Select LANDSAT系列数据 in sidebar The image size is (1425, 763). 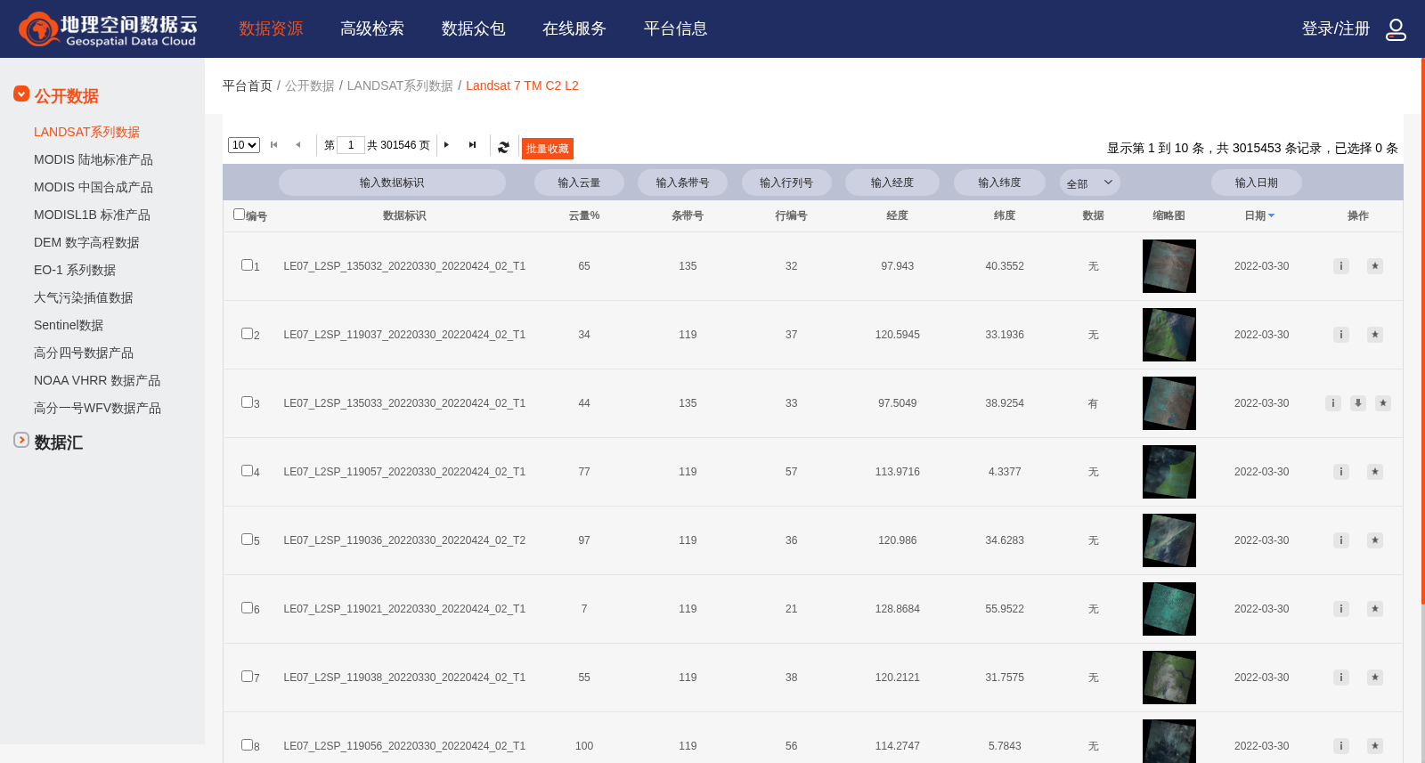[86, 132]
